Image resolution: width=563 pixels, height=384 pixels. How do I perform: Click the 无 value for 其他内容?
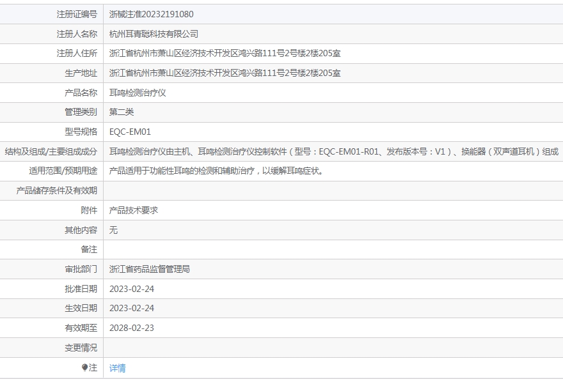113,230
